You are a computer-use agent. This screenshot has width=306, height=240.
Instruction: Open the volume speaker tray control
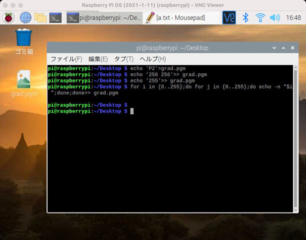click(275, 18)
